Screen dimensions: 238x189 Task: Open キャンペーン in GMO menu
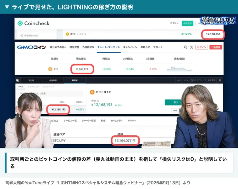(x=130, y=47)
